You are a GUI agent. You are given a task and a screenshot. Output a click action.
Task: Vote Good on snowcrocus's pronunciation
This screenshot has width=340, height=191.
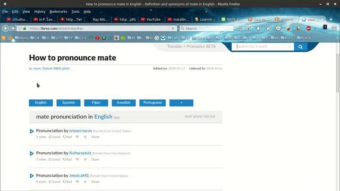click(x=54, y=137)
